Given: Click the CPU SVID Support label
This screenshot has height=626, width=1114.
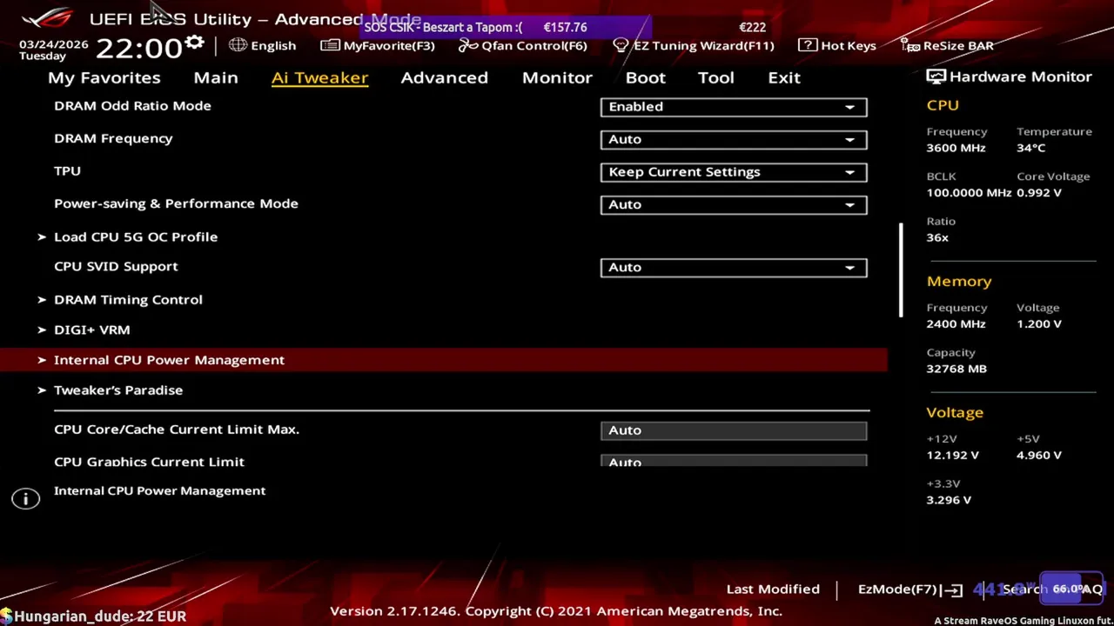Looking at the screenshot, I should (x=116, y=266).
